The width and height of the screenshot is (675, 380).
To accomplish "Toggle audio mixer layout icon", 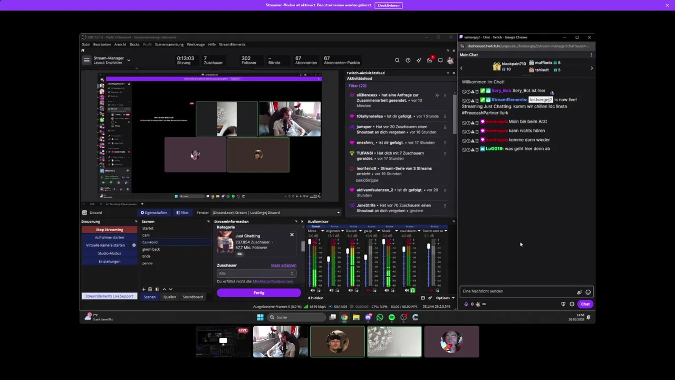I will tap(423, 298).
